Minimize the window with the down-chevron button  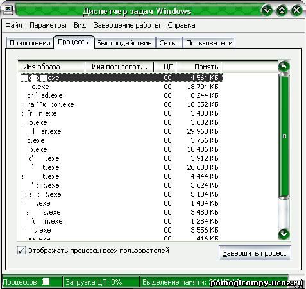268,10
